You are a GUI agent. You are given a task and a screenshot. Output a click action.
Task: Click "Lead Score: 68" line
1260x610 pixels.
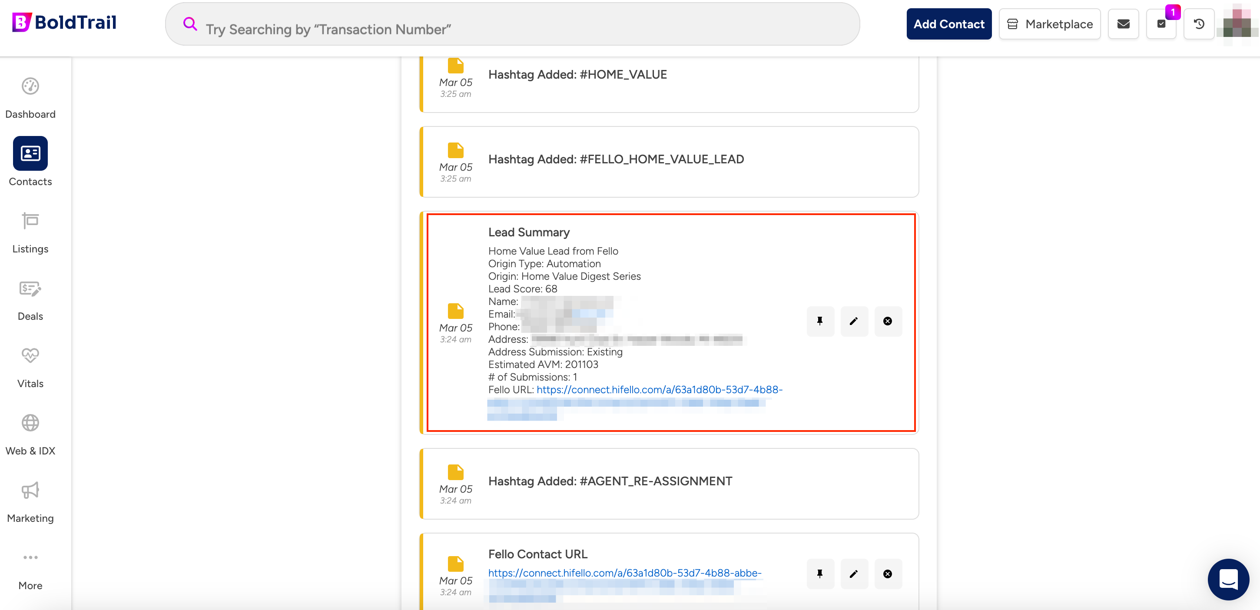(522, 289)
